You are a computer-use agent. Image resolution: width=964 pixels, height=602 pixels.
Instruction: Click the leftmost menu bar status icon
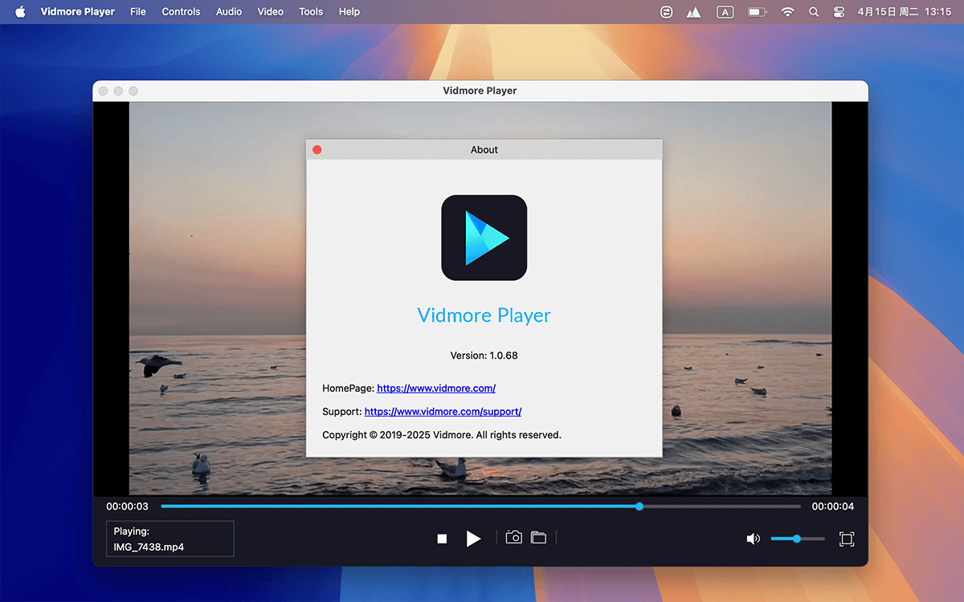(666, 12)
